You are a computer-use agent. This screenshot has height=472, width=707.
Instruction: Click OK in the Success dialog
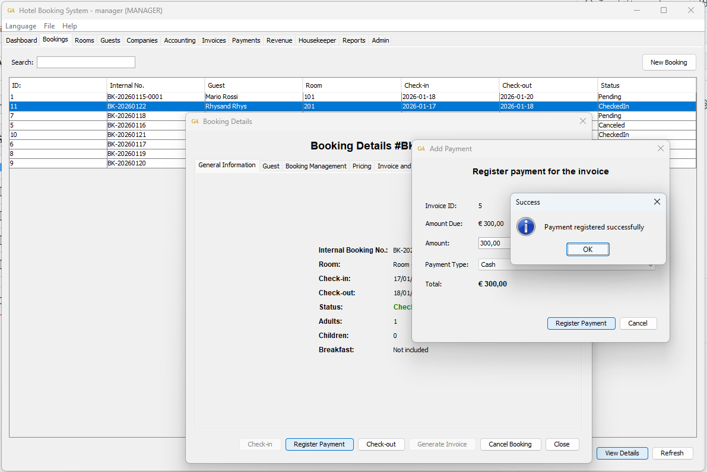click(x=588, y=250)
